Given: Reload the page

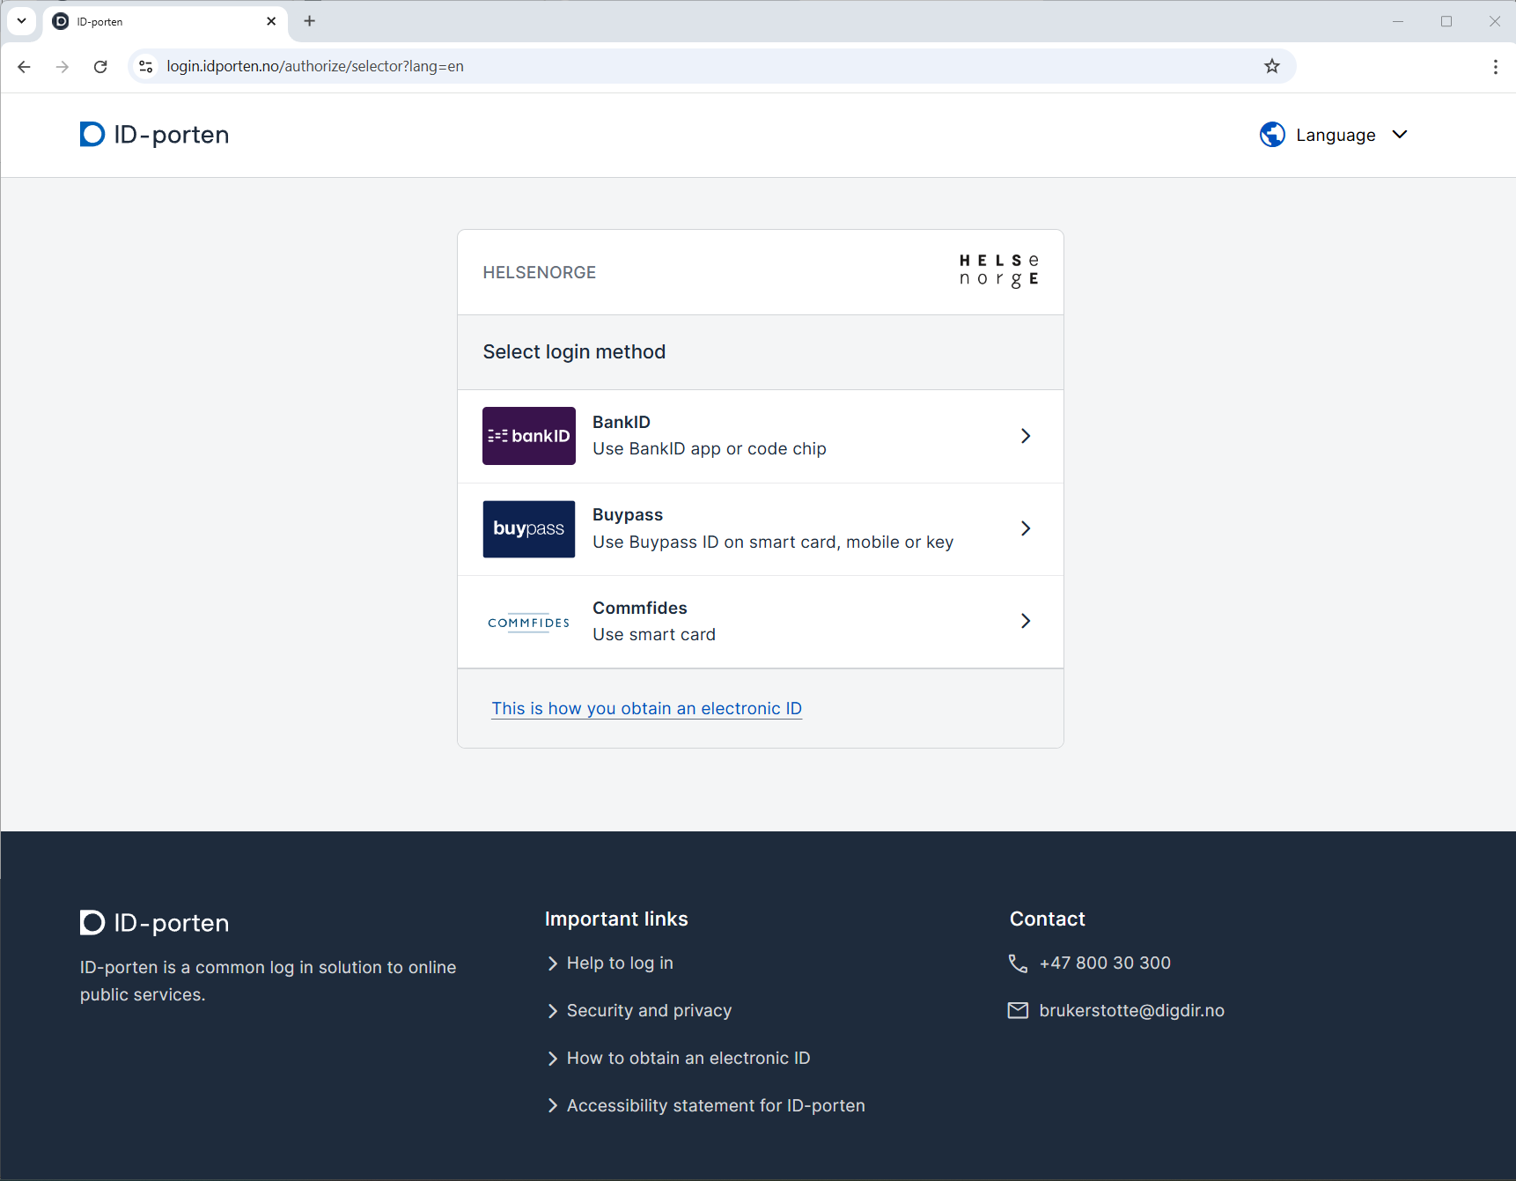Looking at the screenshot, I should (x=100, y=67).
